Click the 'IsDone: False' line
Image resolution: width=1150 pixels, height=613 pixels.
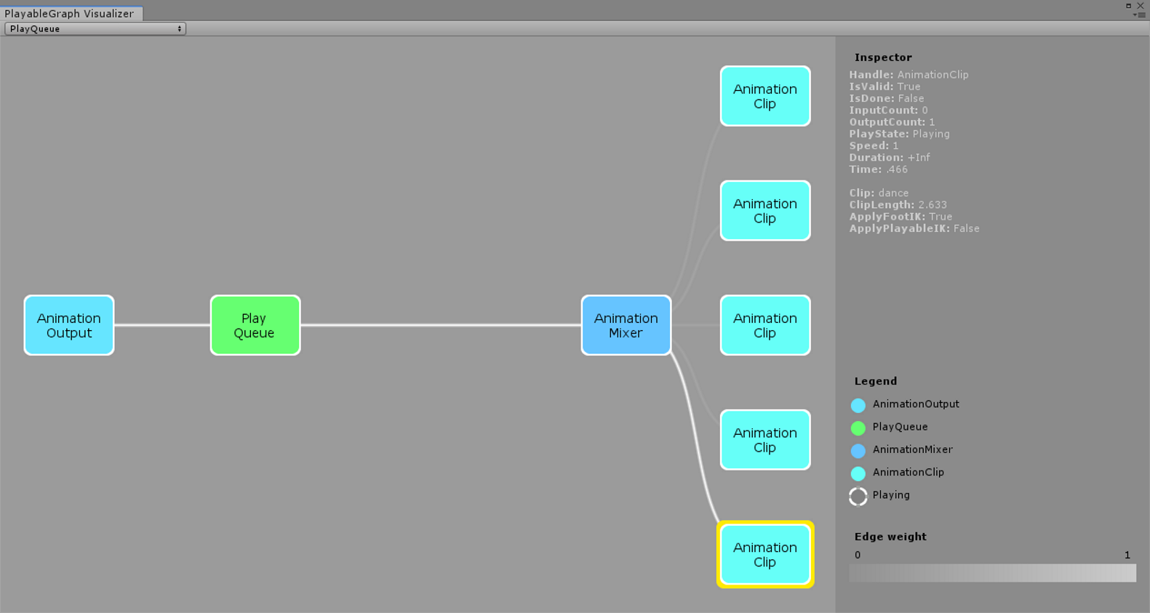[887, 98]
